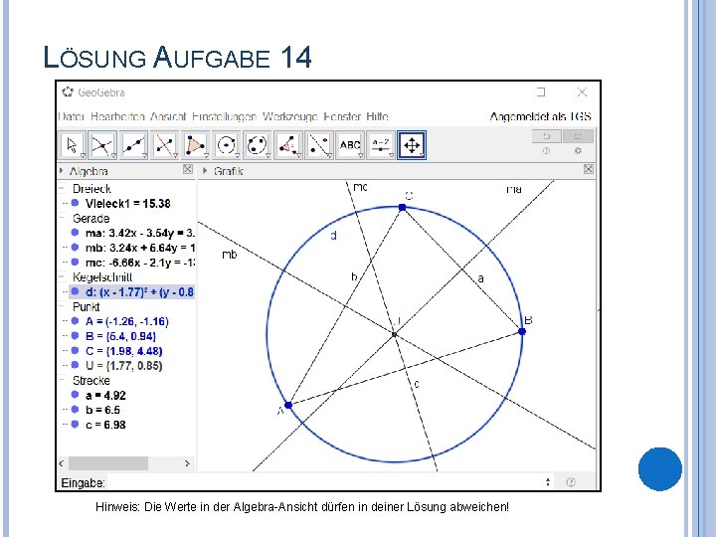Open the Werkzeuge menu

[x=290, y=117]
